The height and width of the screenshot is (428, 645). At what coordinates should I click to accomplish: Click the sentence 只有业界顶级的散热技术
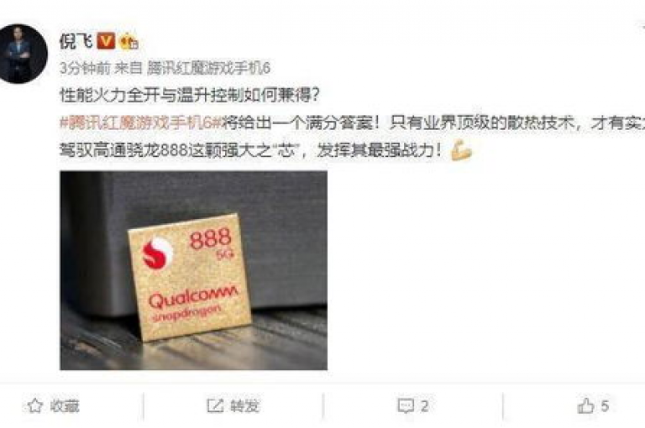coord(482,123)
